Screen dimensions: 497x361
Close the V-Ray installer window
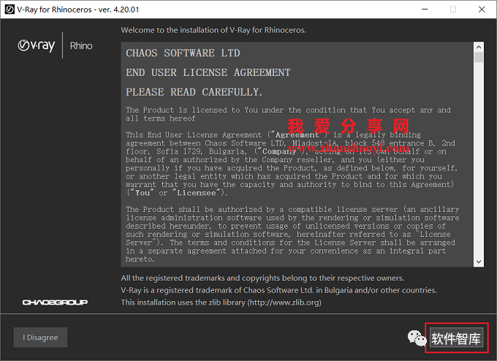(x=482, y=9)
